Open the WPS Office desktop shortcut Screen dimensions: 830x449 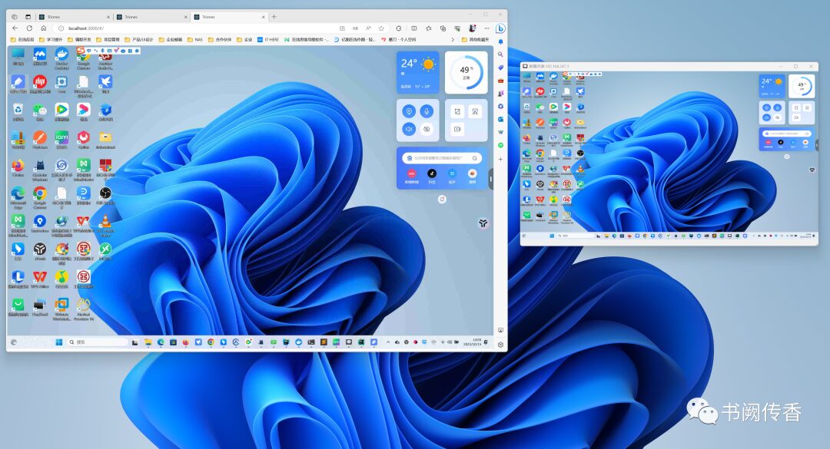tap(40, 279)
